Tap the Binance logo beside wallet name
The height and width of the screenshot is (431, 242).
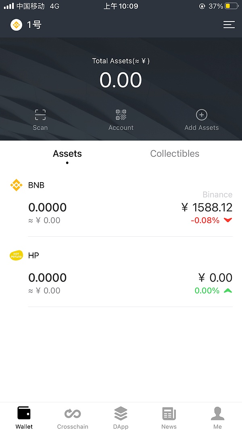(x=17, y=25)
